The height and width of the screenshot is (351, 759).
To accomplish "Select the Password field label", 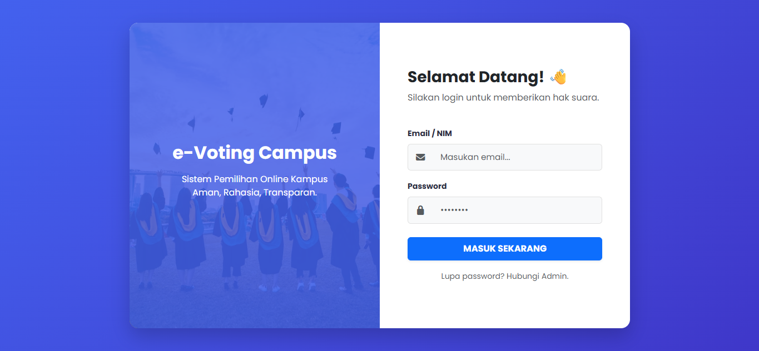I will [426, 186].
